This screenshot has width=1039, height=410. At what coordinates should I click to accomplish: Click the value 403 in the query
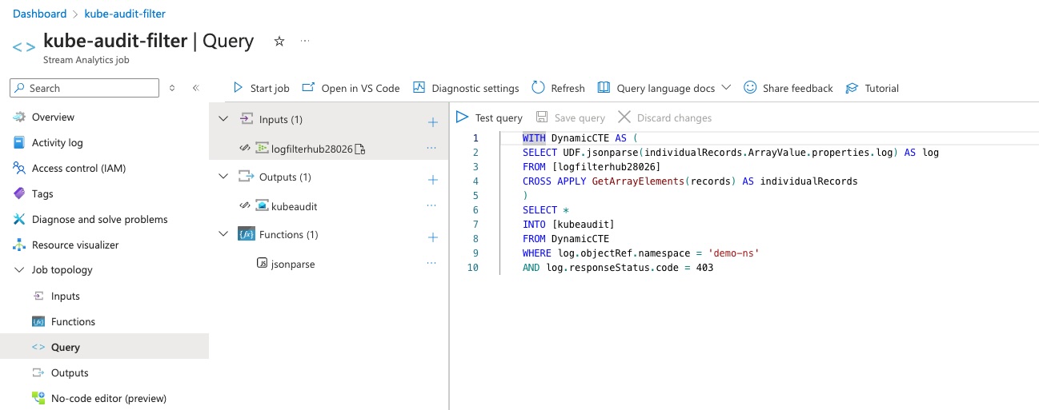pyautogui.click(x=704, y=267)
